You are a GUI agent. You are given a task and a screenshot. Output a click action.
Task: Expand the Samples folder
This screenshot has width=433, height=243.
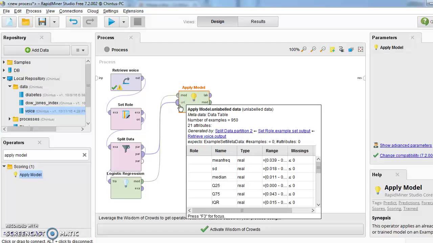click(4, 62)
